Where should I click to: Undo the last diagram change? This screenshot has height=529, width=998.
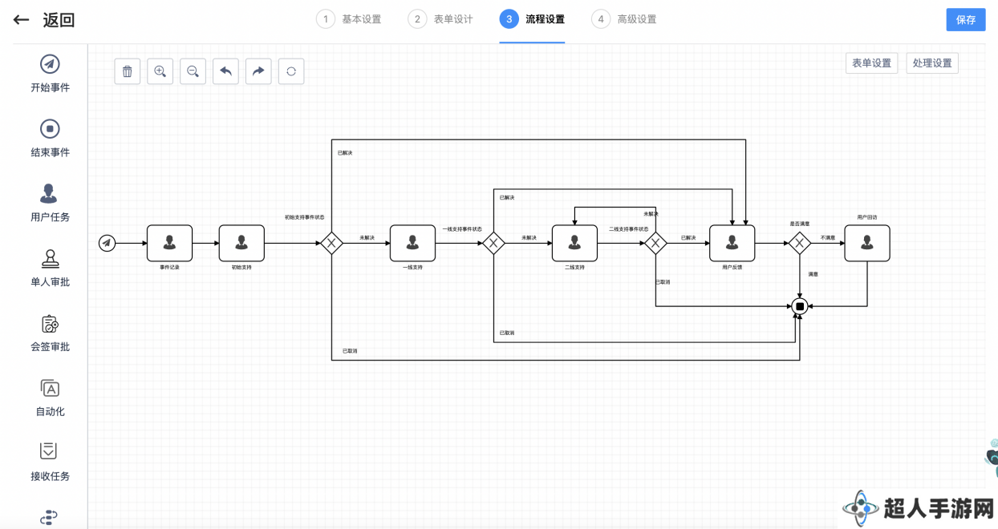(225, 71)
